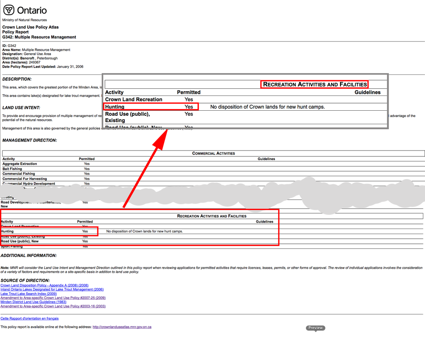This screenshot has height=338, width=425.
Task: Click the Commercial Fur Harvesting row label
Action: pos(25,179)
